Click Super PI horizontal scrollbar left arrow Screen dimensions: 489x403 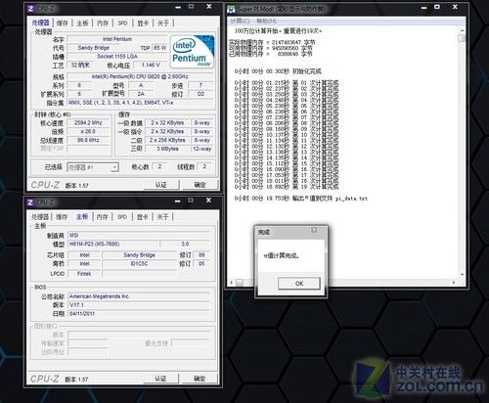231,283
